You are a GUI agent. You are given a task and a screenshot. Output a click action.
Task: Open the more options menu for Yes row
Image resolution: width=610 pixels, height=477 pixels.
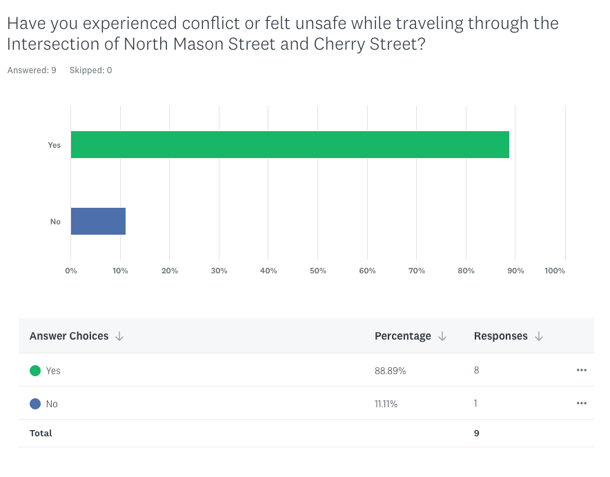click(x=581, y=371)
